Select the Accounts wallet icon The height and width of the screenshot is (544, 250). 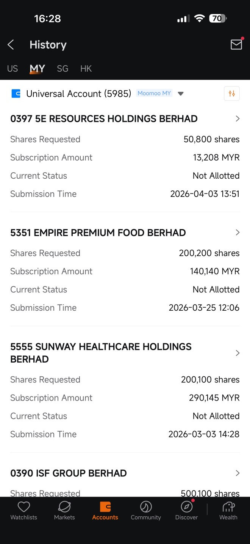click(x=105, y=507)
